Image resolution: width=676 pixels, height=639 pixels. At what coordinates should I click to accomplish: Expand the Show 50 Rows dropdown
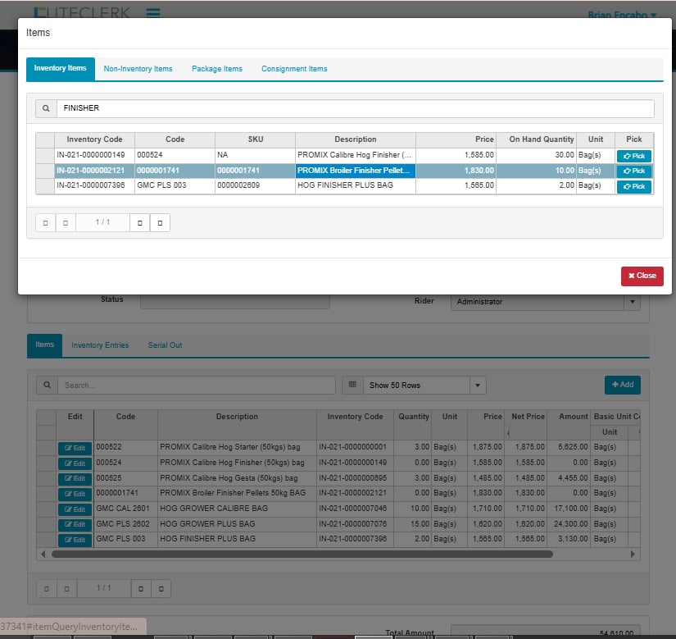[477, 386]
